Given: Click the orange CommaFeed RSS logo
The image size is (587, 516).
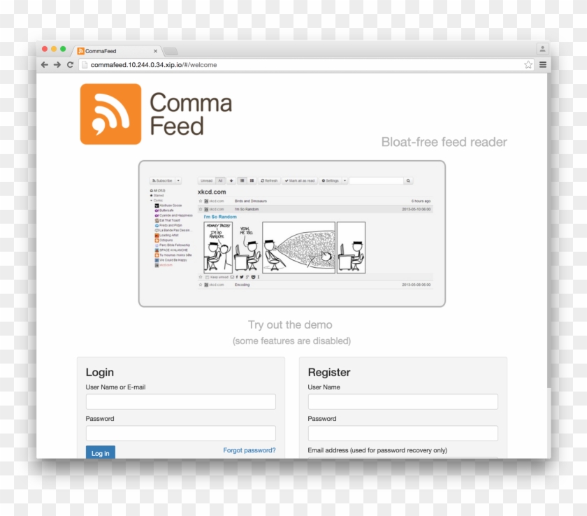Looking at the screenshot, I should coord(112,113).
